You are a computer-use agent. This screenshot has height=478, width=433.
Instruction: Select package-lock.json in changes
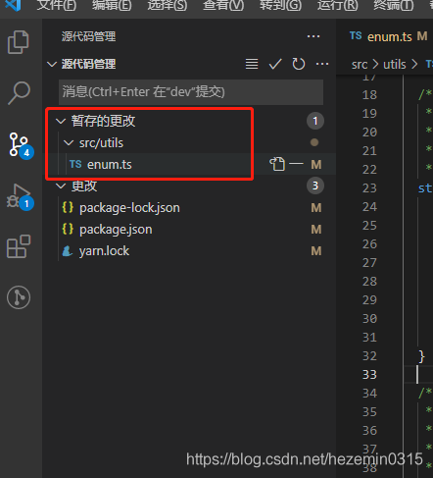click(129, 207)
